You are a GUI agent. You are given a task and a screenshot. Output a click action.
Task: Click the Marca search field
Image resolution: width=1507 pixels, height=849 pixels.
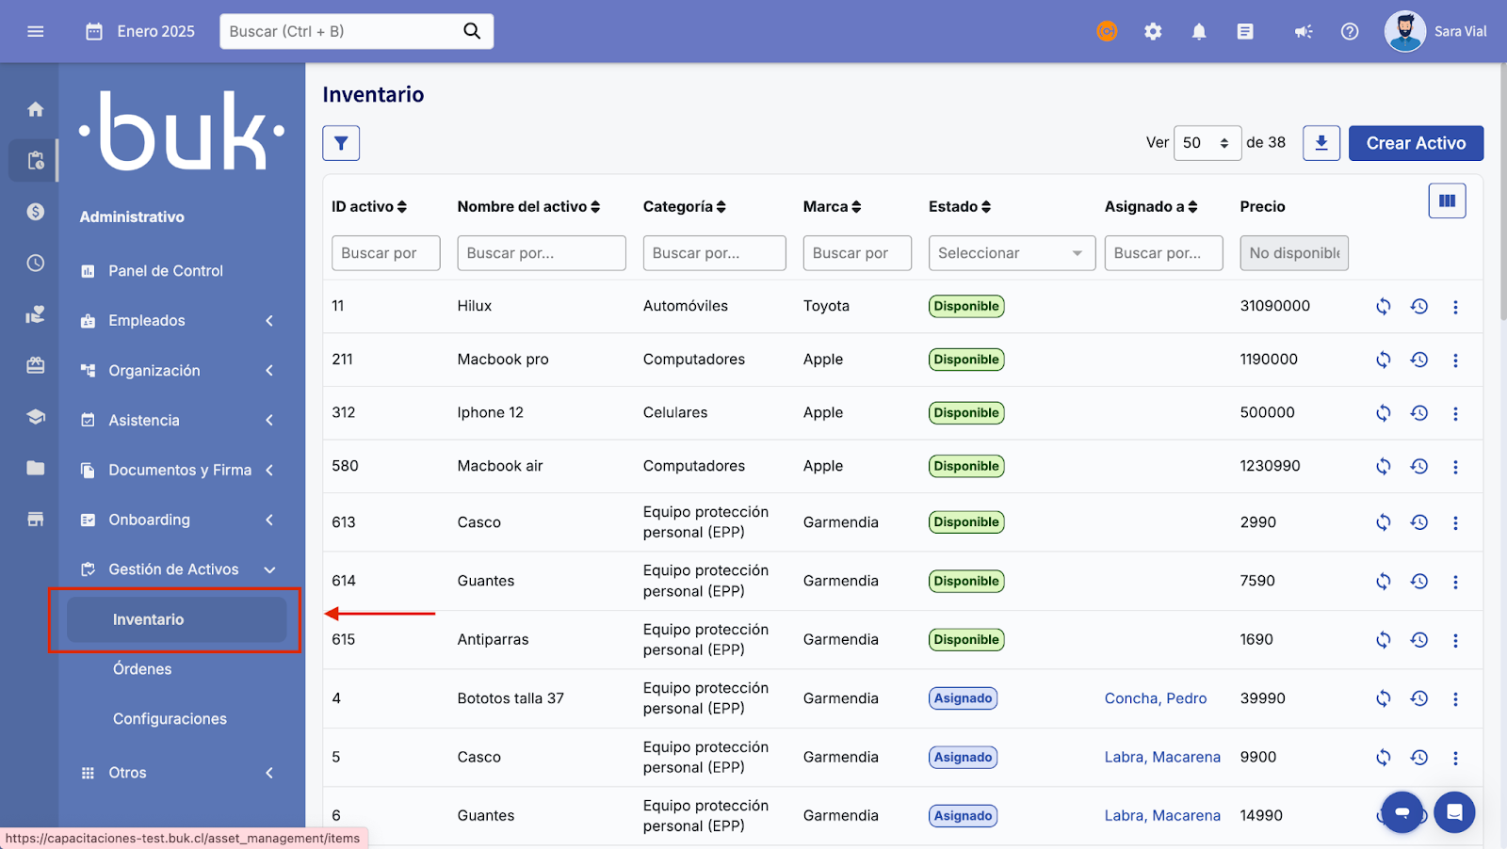[857, 253]
